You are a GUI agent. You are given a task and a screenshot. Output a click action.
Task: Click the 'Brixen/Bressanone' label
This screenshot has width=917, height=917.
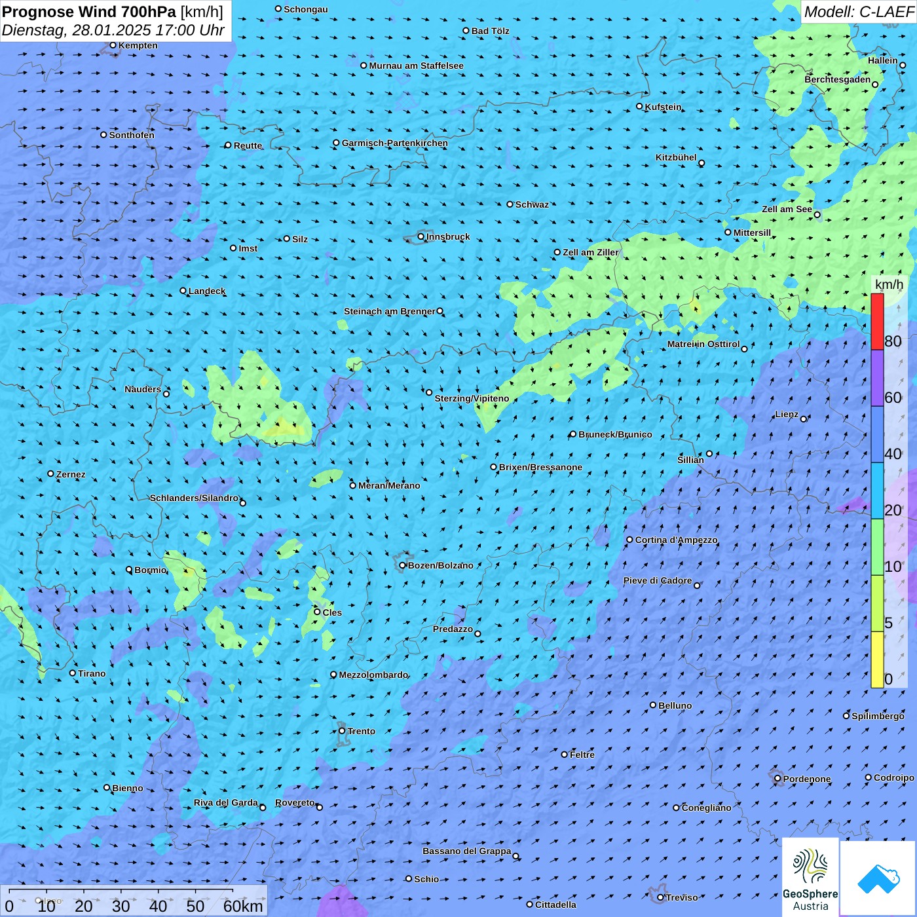540,467
